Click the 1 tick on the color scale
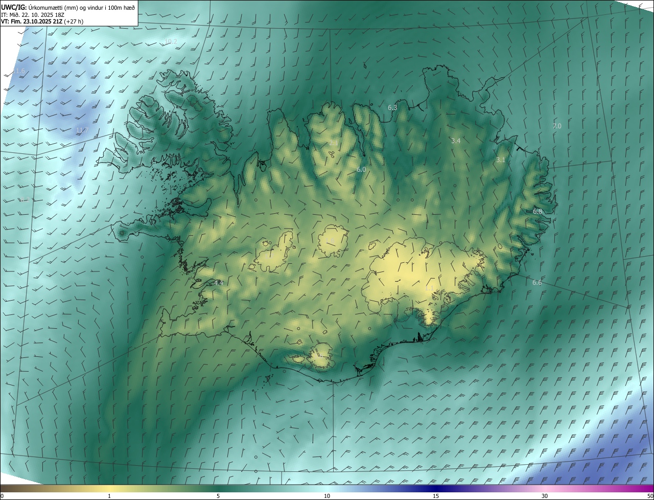This screenshot has width=654, height=500. (109, 496)
